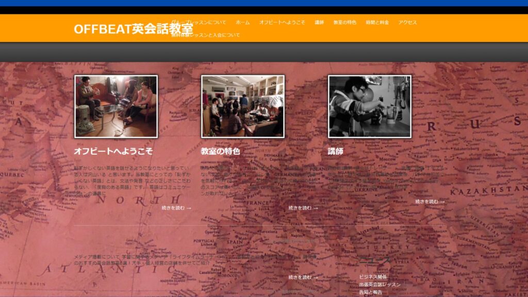Open the 時間と料金 menu item
Viewport: 528px width, 297px height.
coord(377,22)
